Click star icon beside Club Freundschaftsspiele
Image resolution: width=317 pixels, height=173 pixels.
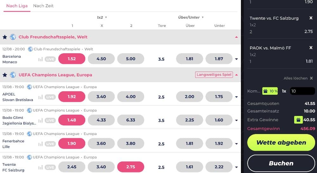point(5,37)
